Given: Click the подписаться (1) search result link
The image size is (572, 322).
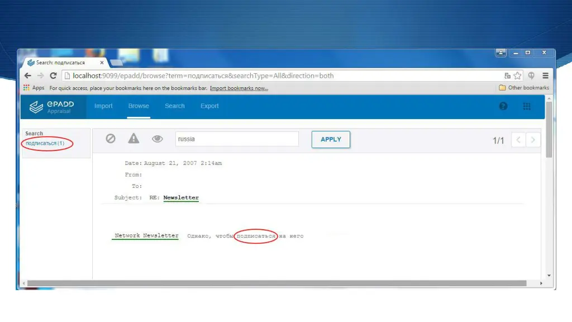Looking at the screenshot, I should pos(45,143).
